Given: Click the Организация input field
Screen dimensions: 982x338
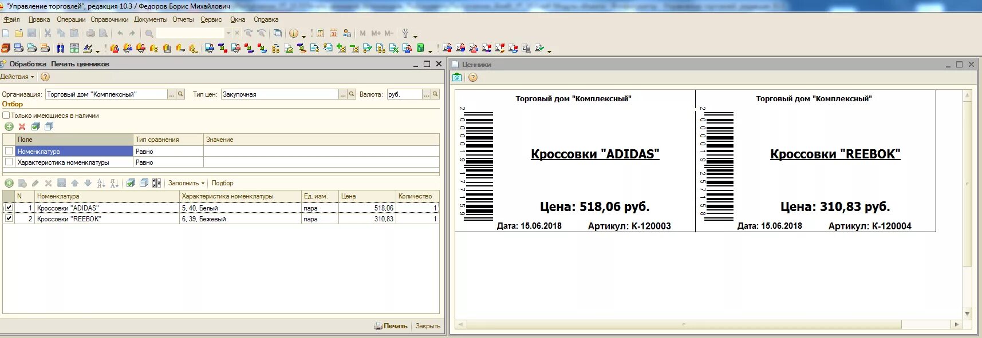Looking at the screenshot, I should [x=107, y=94].
